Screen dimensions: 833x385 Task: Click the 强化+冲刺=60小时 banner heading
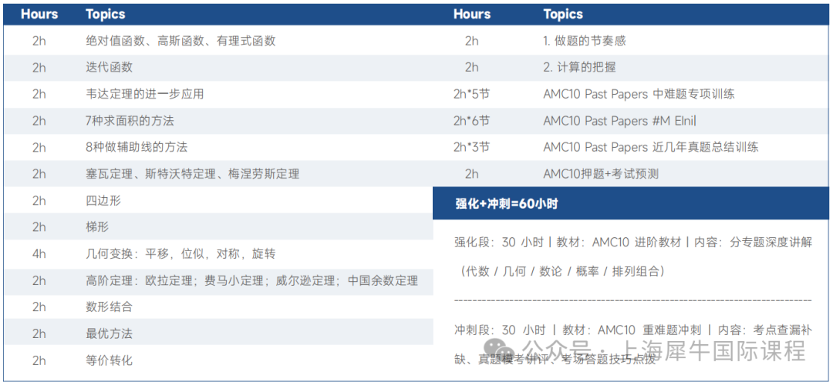click(506, 204)
